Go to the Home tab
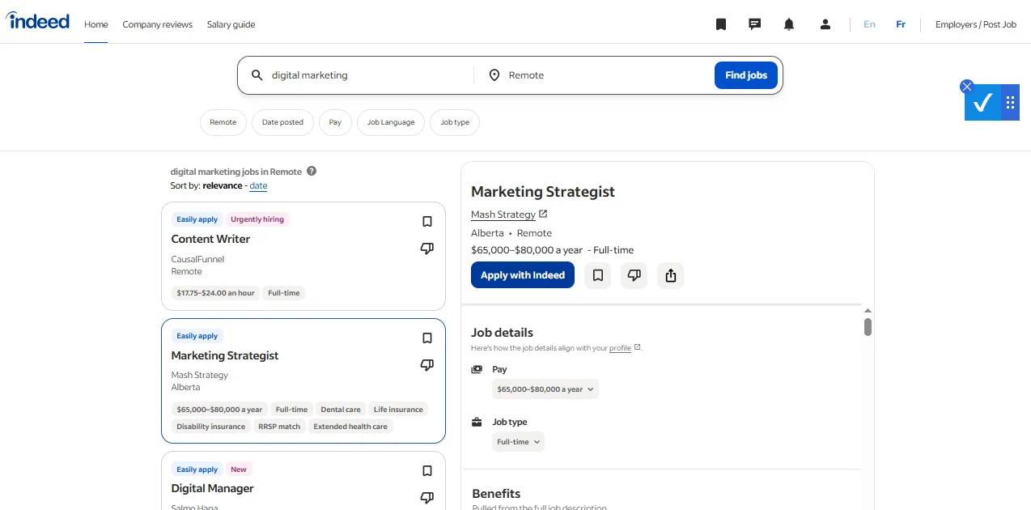The image size is (1031, 510). pos(96,24)
